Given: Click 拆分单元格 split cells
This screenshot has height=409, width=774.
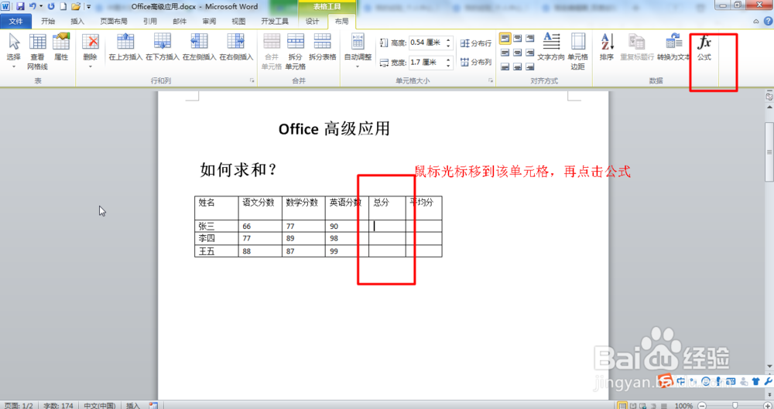Looking at the screenshot, I should pyautogui.click(x=295, y=51).
